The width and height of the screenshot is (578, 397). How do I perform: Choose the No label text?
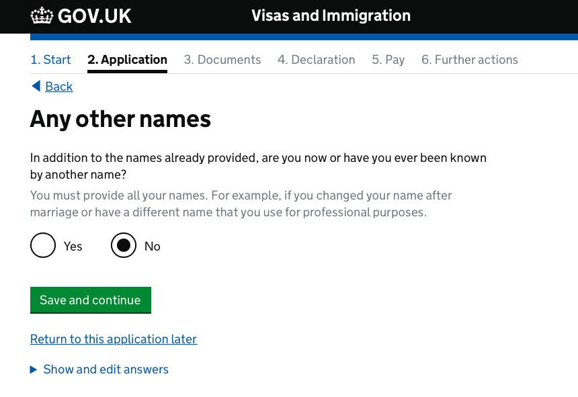(153, 246)
